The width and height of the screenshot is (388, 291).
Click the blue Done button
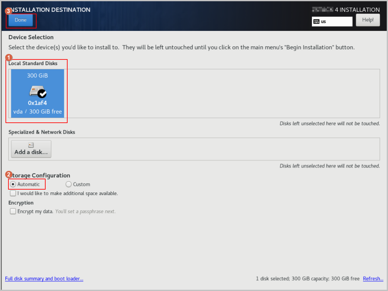(x=21, y=20)
